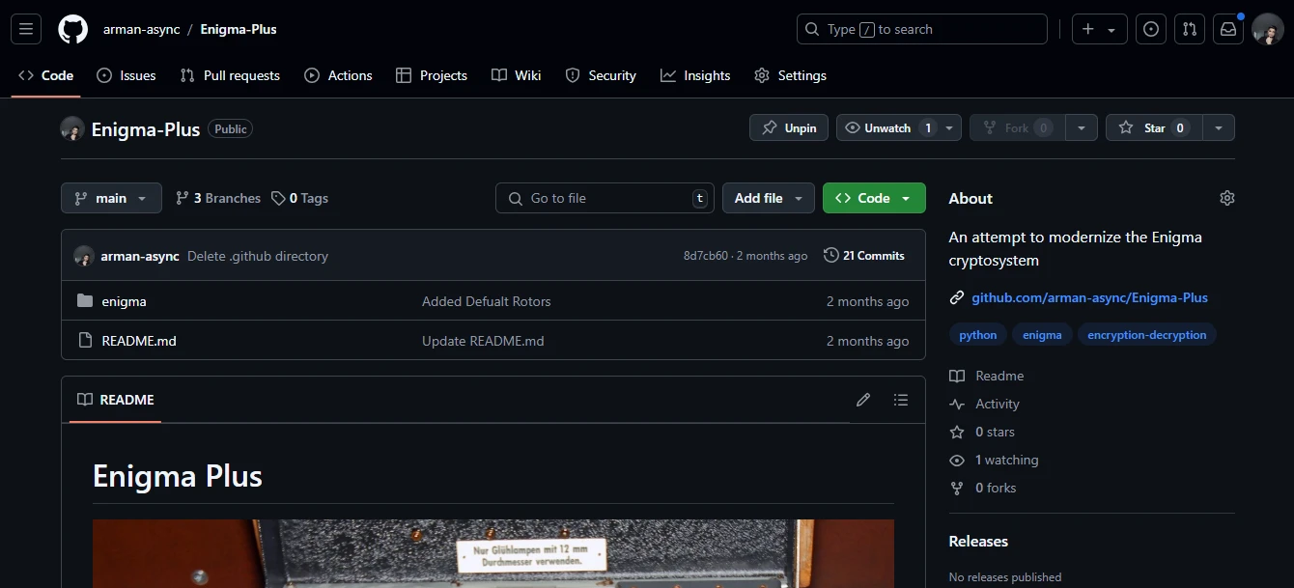The image size is (1294, 588).
Task: Click the encryption-decryption topic tag
Action: [x=1147, y=335]
